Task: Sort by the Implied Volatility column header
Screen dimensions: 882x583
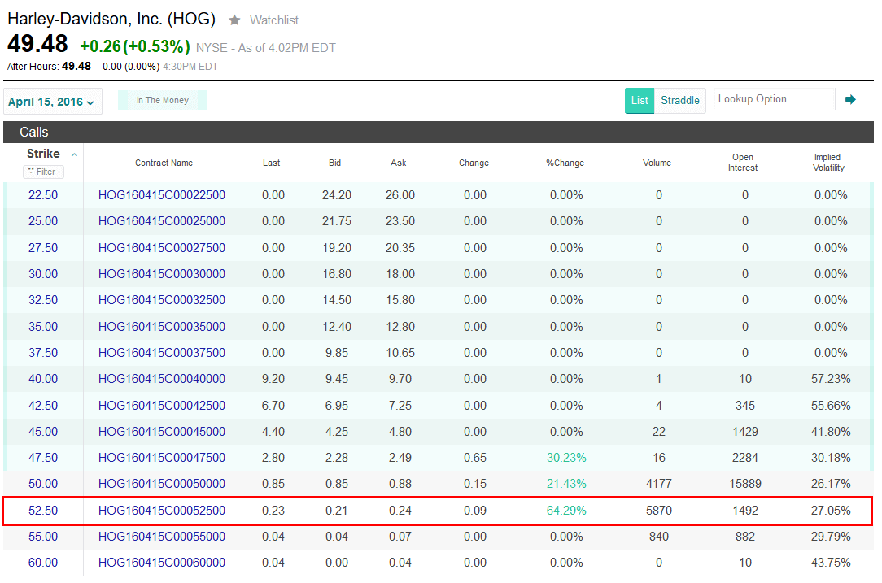Action: [x=828, y=163]
